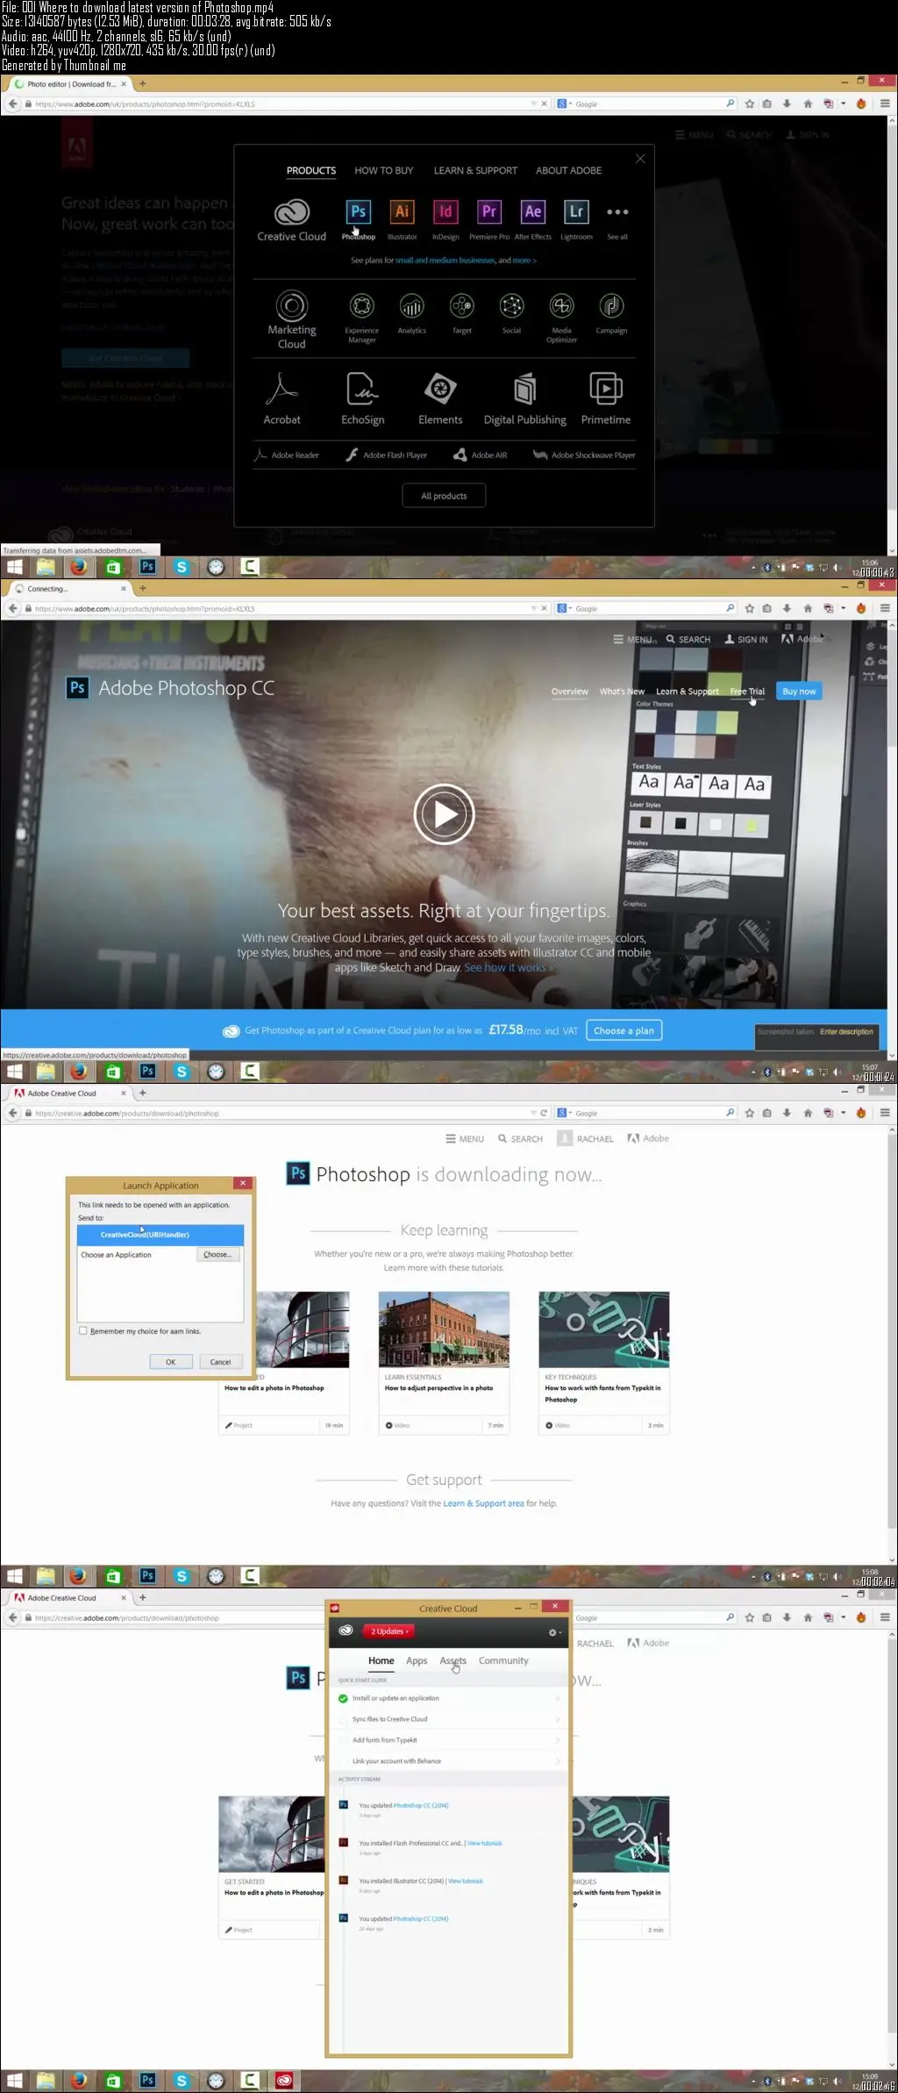
Task: Switch to Community tab in Creative Cloud window
Action: click(503, 1660)
